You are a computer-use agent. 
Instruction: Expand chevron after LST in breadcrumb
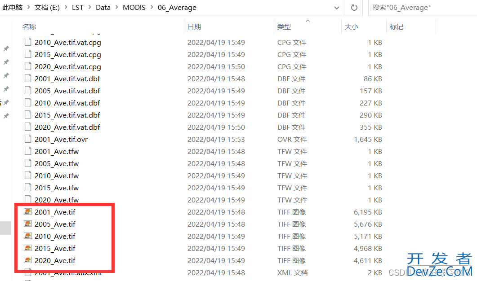pos(90,7)
